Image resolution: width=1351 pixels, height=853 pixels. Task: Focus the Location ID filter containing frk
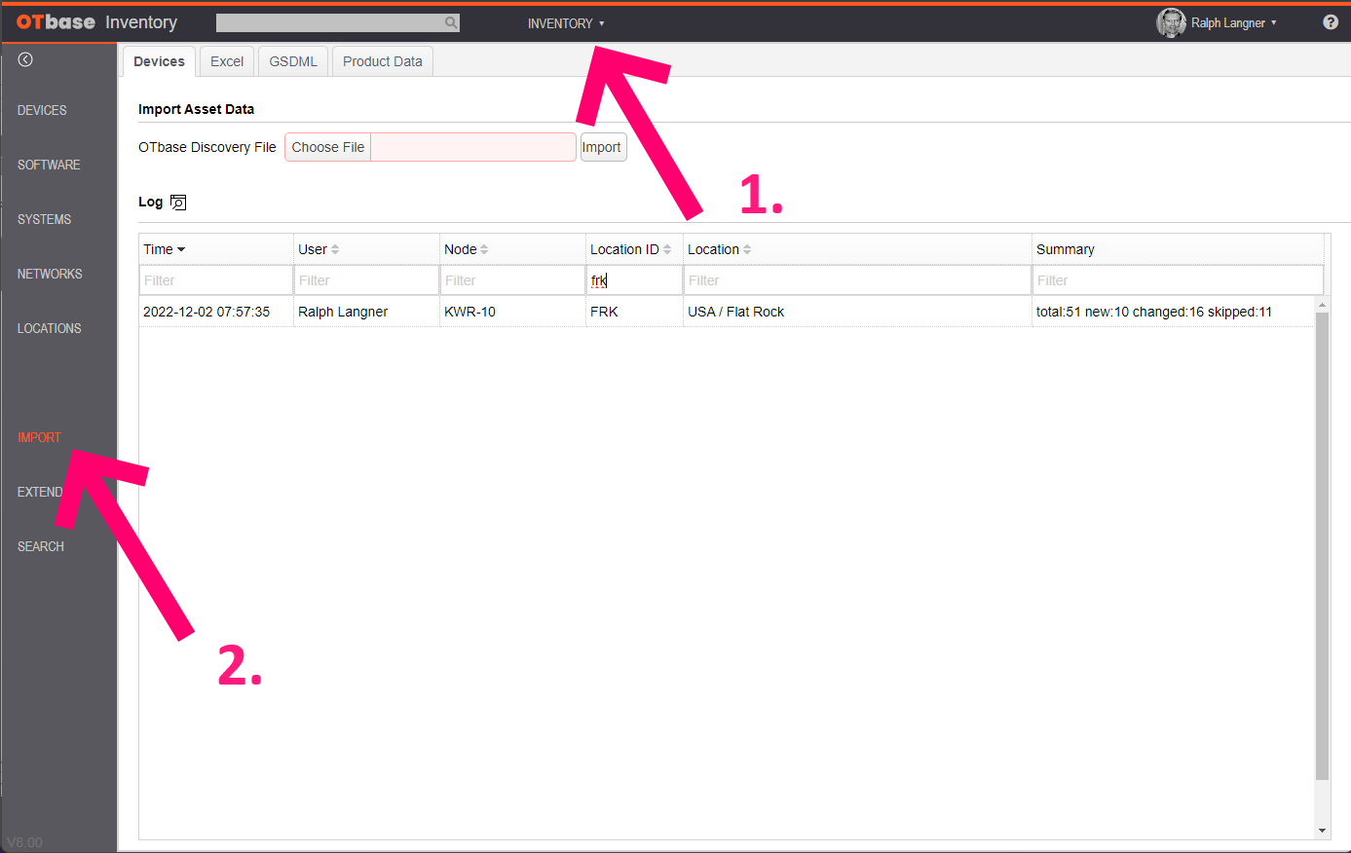pos(635,280)
